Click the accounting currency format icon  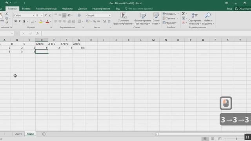coord(88,21)
